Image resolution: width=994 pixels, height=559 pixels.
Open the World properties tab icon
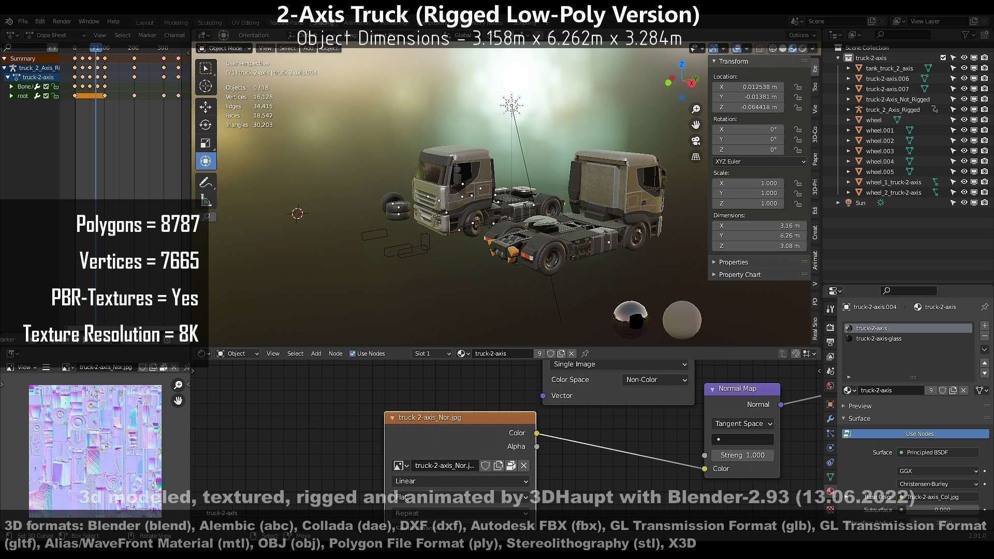(x=830, y=386)
